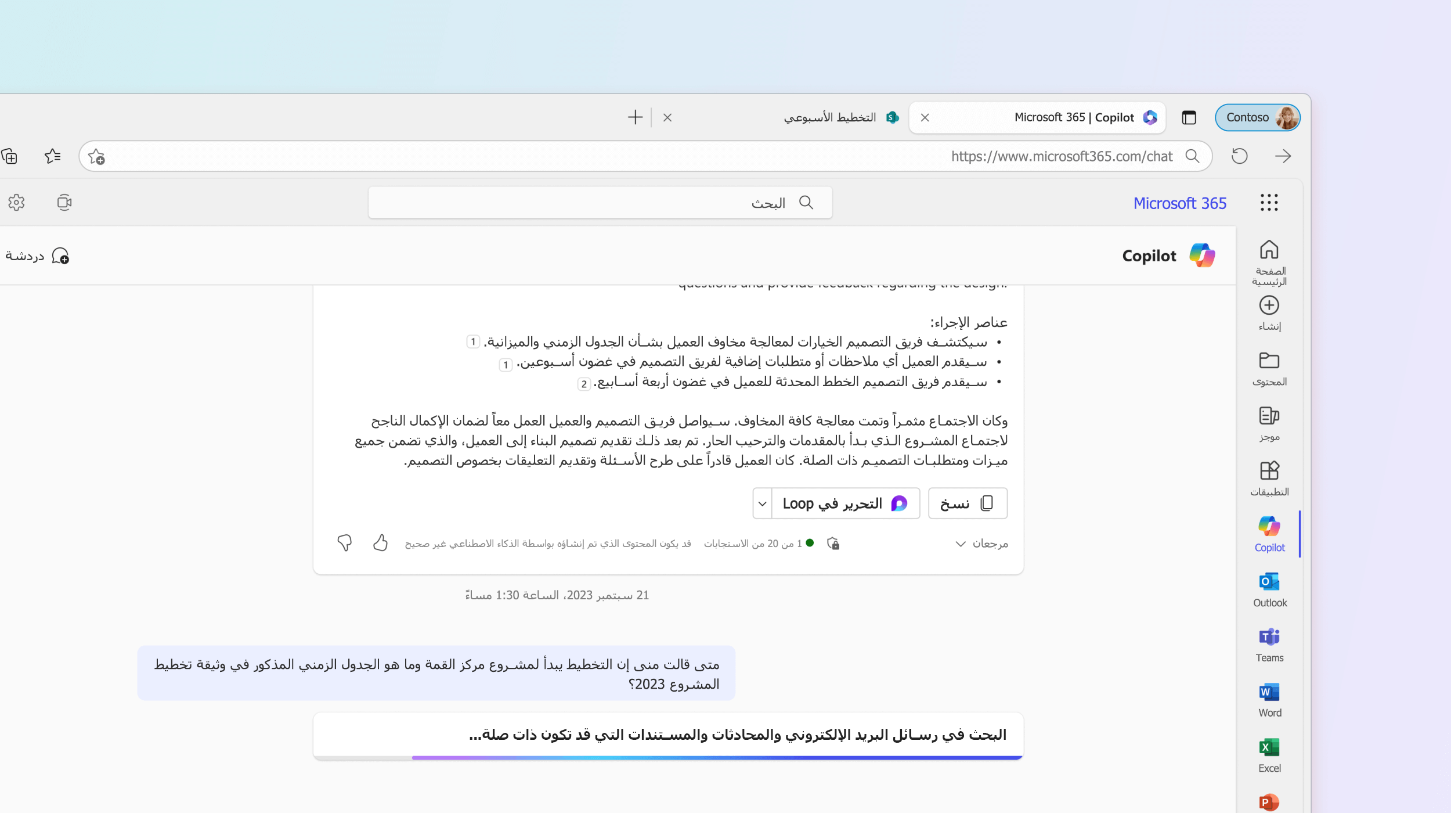Select Copilot in the left app rail
The height and width of the screenshot is (813, 1451).
(1269, 534)
